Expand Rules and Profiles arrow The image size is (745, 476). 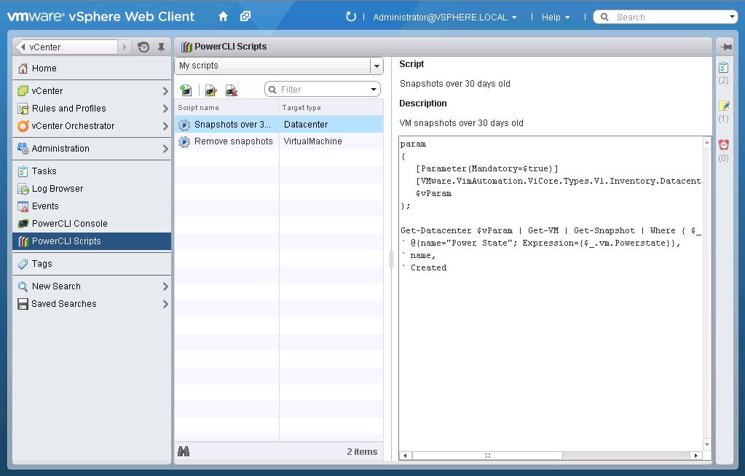(165, 109)
